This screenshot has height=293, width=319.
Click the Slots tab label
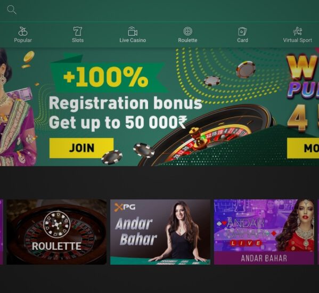pos(78,40)
